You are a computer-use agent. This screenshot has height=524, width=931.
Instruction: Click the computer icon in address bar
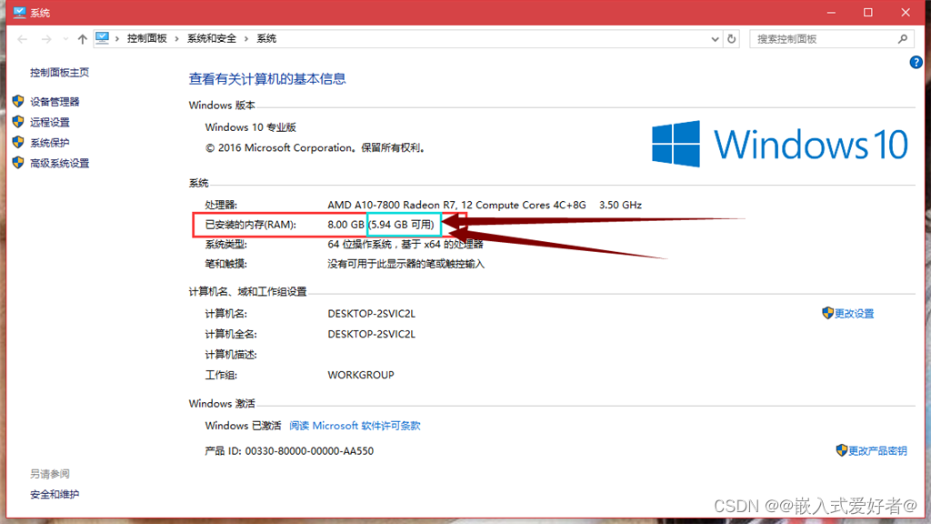pyautogui.click(x=102, y=38)
